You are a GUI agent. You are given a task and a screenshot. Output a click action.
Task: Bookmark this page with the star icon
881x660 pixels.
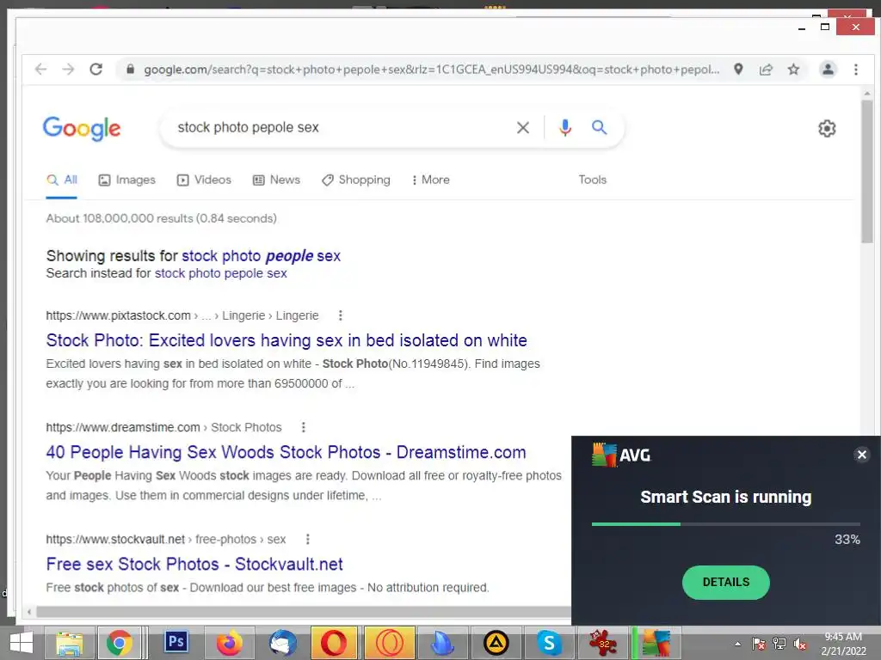click(793, 69)
